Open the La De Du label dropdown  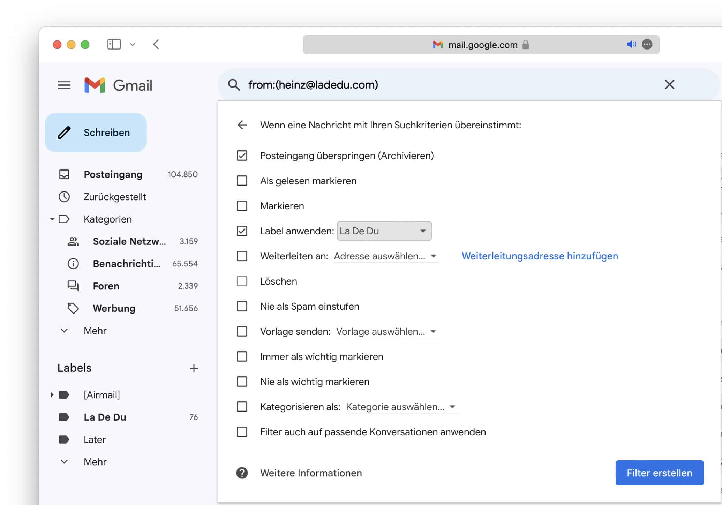coord(384,231)
